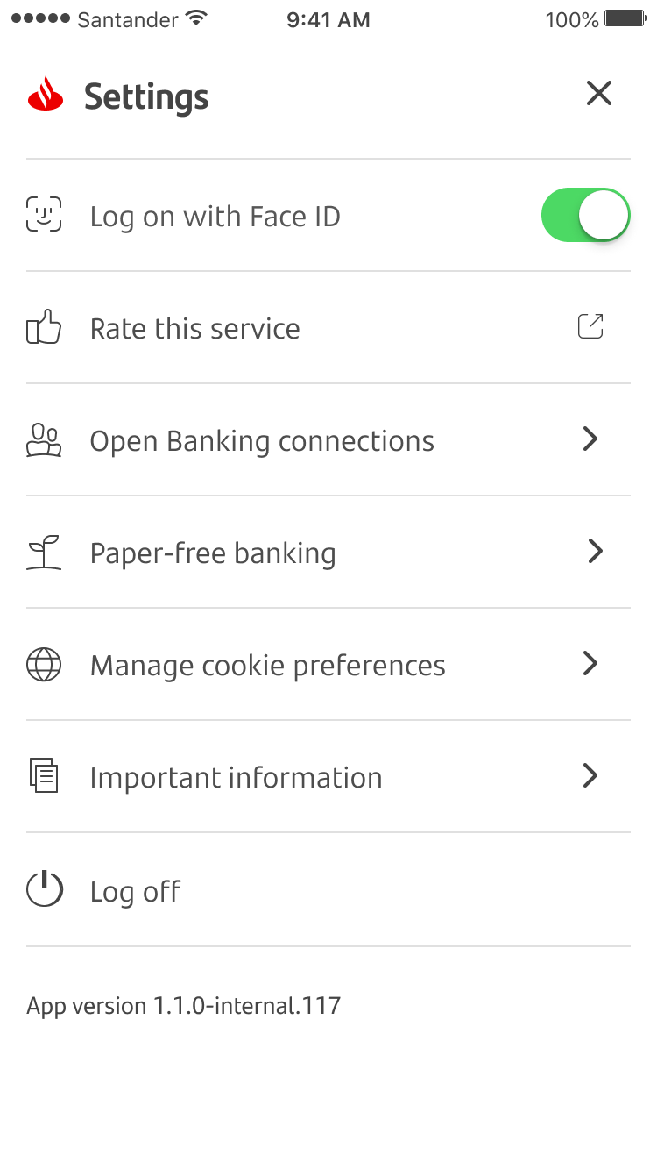Click the cookie preferences globe icon

pyautogui.click(x=44, y=665)
